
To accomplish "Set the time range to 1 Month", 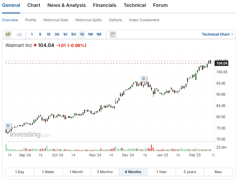I will (x=76, y=172).
